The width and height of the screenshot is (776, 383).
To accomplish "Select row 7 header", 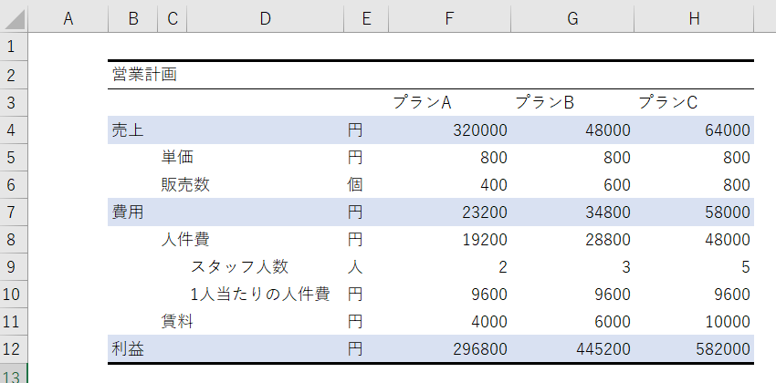I will 14,212.
